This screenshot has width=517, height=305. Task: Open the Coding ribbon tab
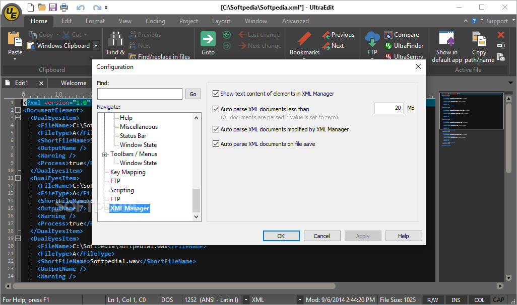[155, 21]
